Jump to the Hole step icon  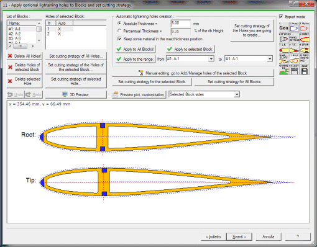click(x=294, y=60)
